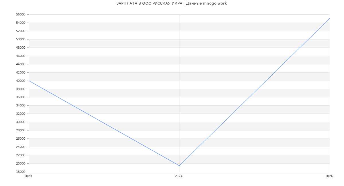The height and width of the screenshot is (186, 344).
Task: Click the line's 2026 endpoint near 55000
Action: tap(330, 18)
